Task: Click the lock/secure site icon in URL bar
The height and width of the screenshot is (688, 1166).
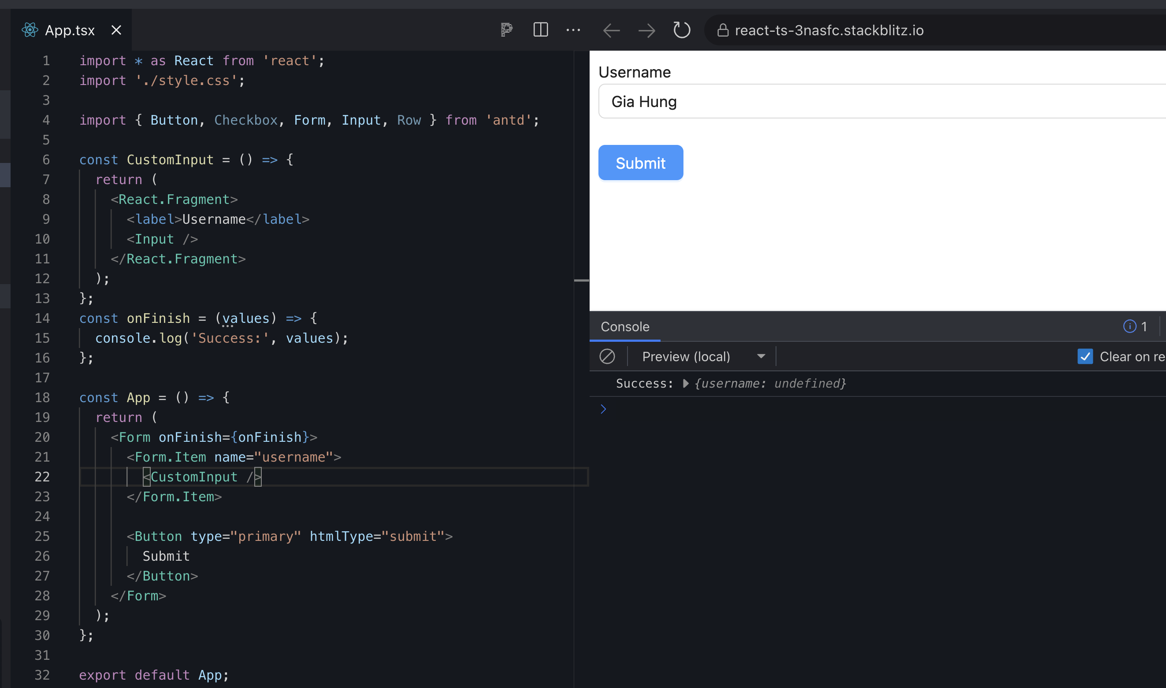Action: tap(720, 30)
